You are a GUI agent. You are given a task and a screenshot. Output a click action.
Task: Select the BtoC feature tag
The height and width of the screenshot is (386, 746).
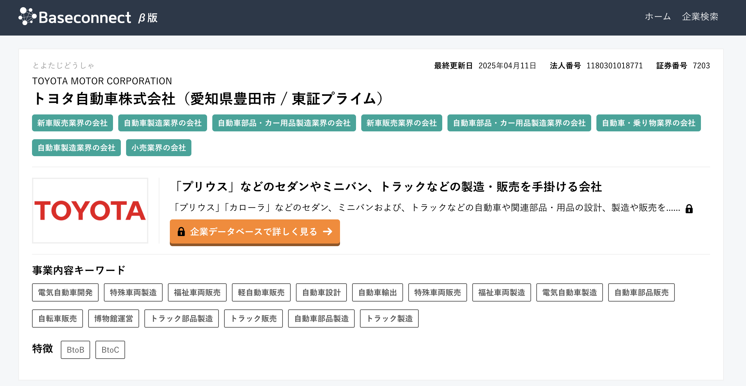click(x=110, y=350)
